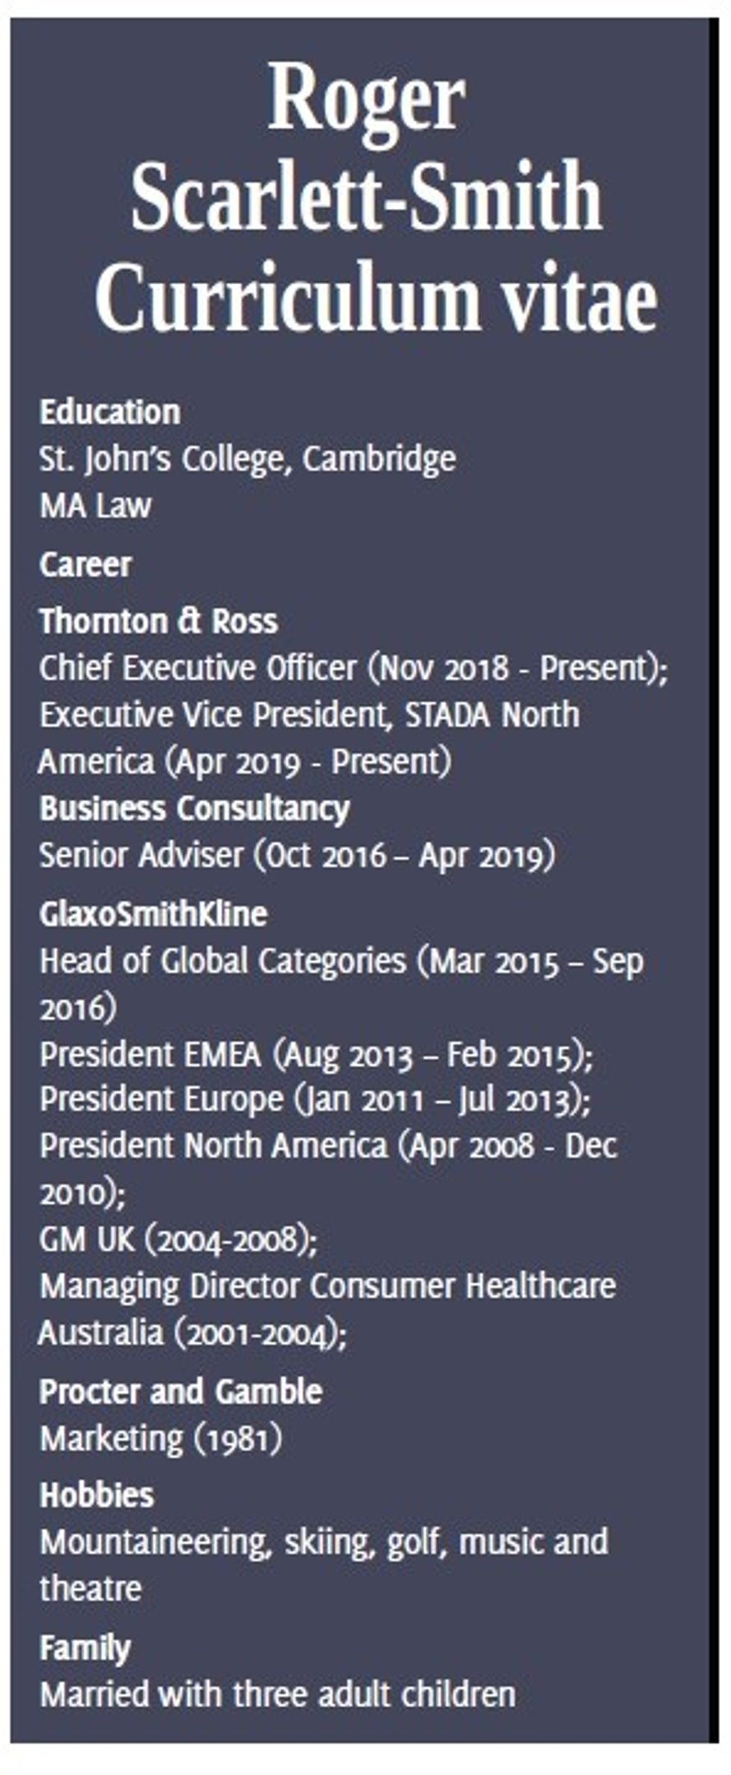Click the Education heading

[110, 412]
